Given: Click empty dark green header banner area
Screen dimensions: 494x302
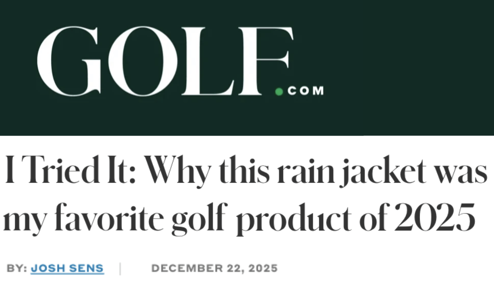Looking at the screenshot, I should click(x=410, y=63).
